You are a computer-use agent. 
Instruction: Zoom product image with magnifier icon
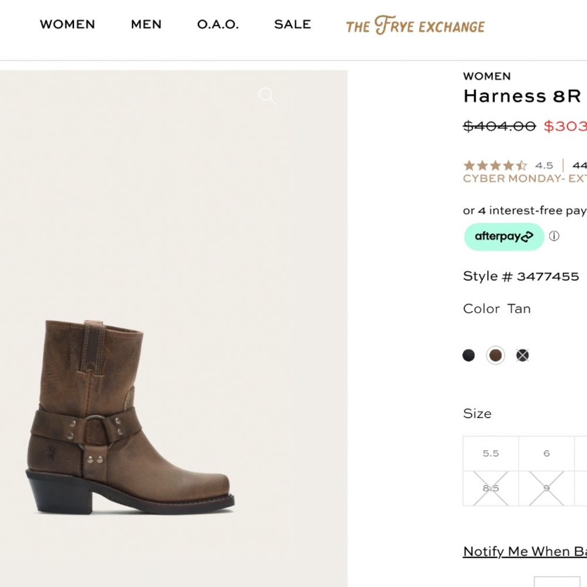pyautogui.click(x=267, y=96)
